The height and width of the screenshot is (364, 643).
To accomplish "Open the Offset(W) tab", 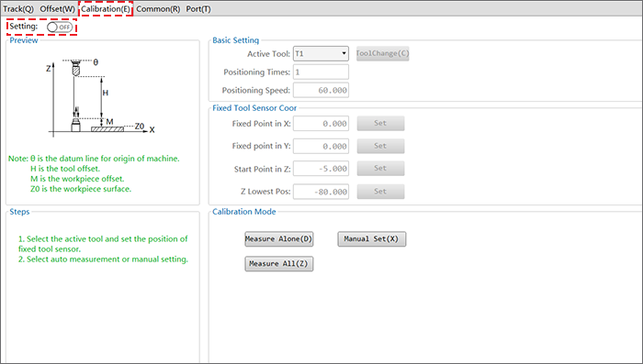I will tap(57, 9).
